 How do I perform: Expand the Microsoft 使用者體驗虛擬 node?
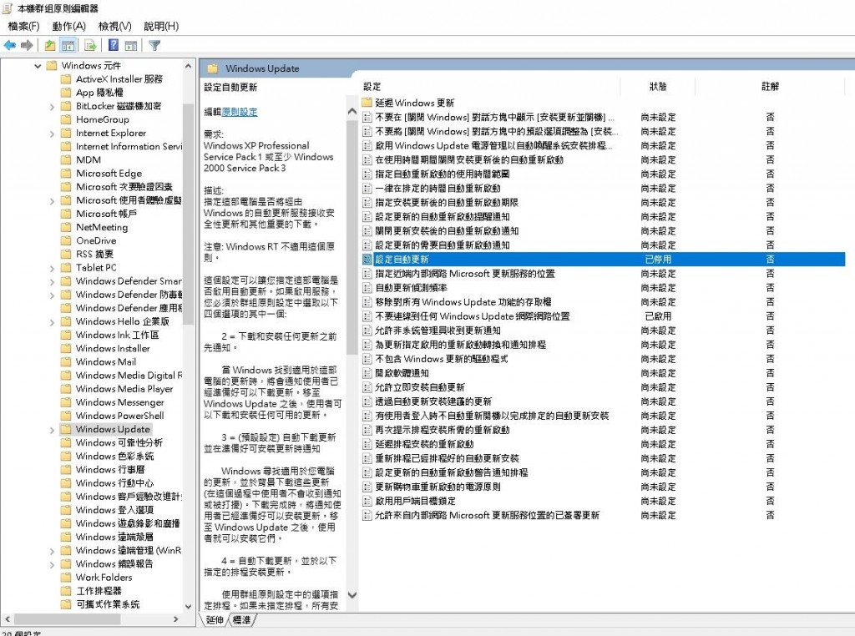click(53, 201)
